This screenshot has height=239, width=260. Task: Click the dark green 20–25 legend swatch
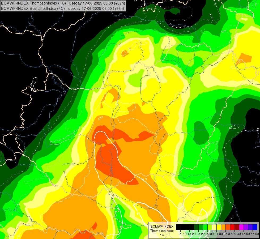coord(196,227)
